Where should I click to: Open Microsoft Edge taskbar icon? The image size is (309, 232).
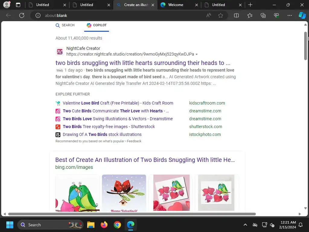(130, 225)
